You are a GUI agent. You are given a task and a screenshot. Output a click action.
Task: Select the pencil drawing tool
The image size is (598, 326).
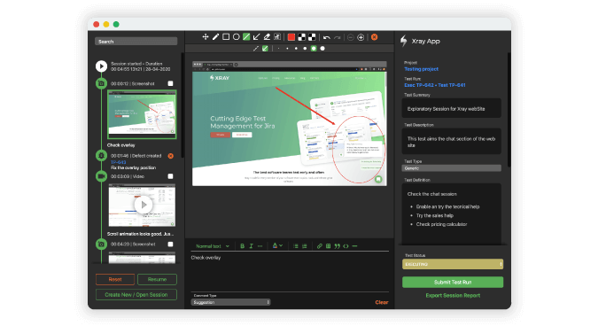[x=215, y=37]
